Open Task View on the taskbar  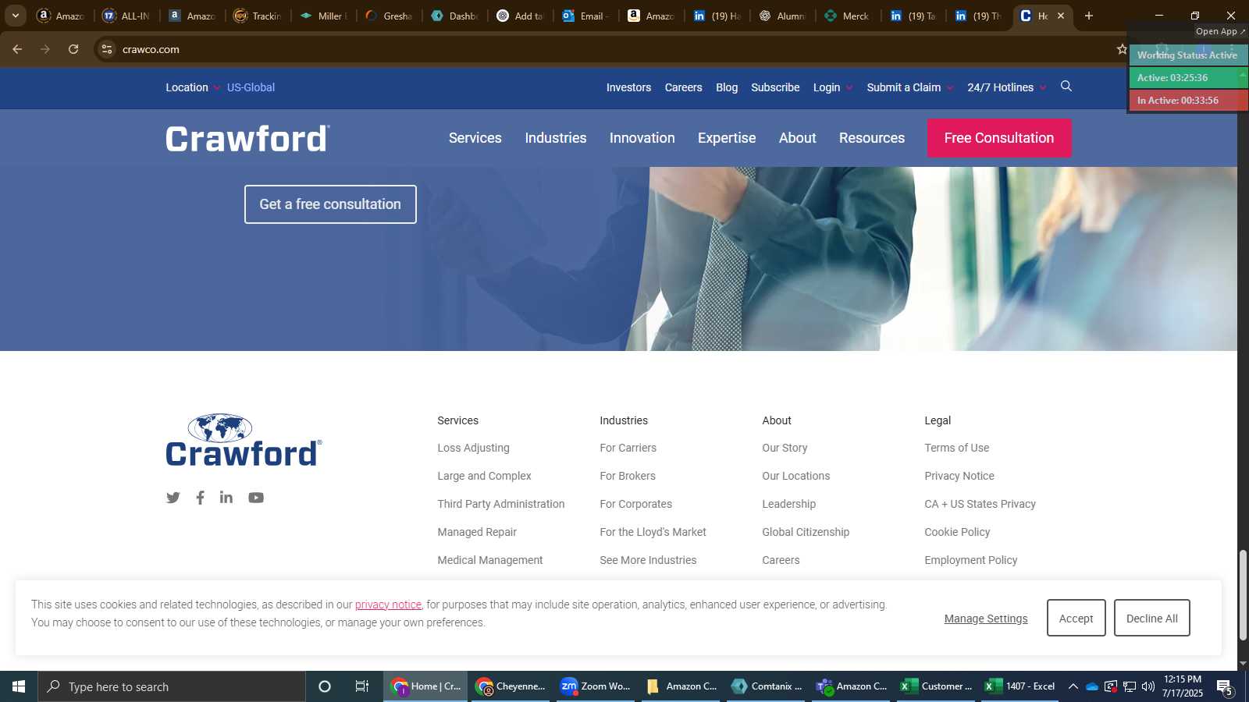[x=362, y=686]
